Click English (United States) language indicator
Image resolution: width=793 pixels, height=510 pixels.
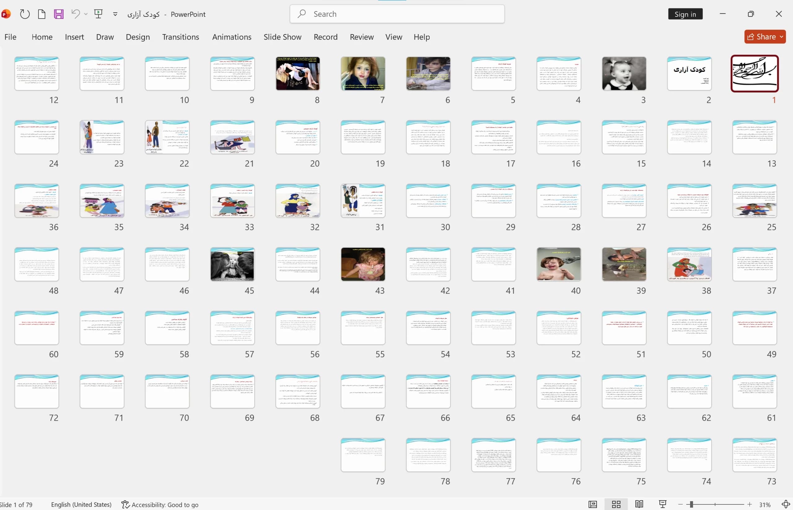click(81, 505)
